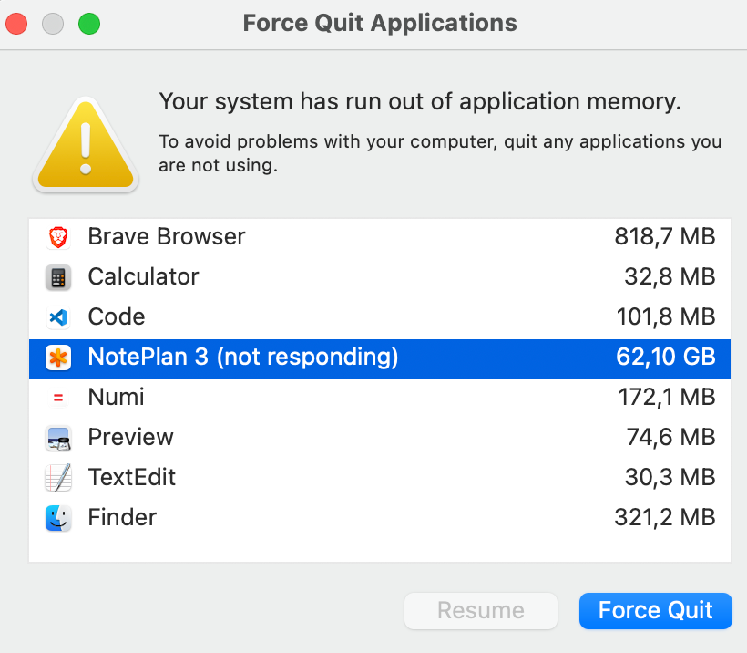
Task: Click the 'run out of application memory' heading
Action: (x=420, y=101)
